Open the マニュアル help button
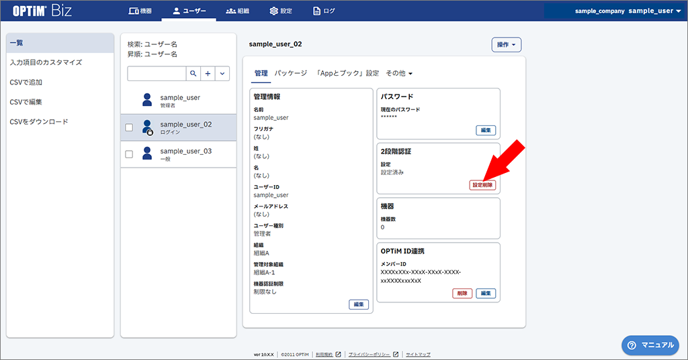The width and height of the screenshot is (688, 360). [650, 345]
